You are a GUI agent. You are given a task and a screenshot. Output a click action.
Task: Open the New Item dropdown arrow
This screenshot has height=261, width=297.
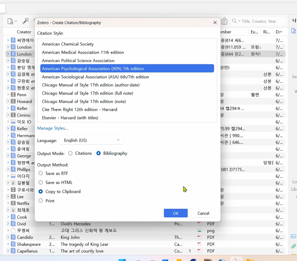click(x=16, y=21)
